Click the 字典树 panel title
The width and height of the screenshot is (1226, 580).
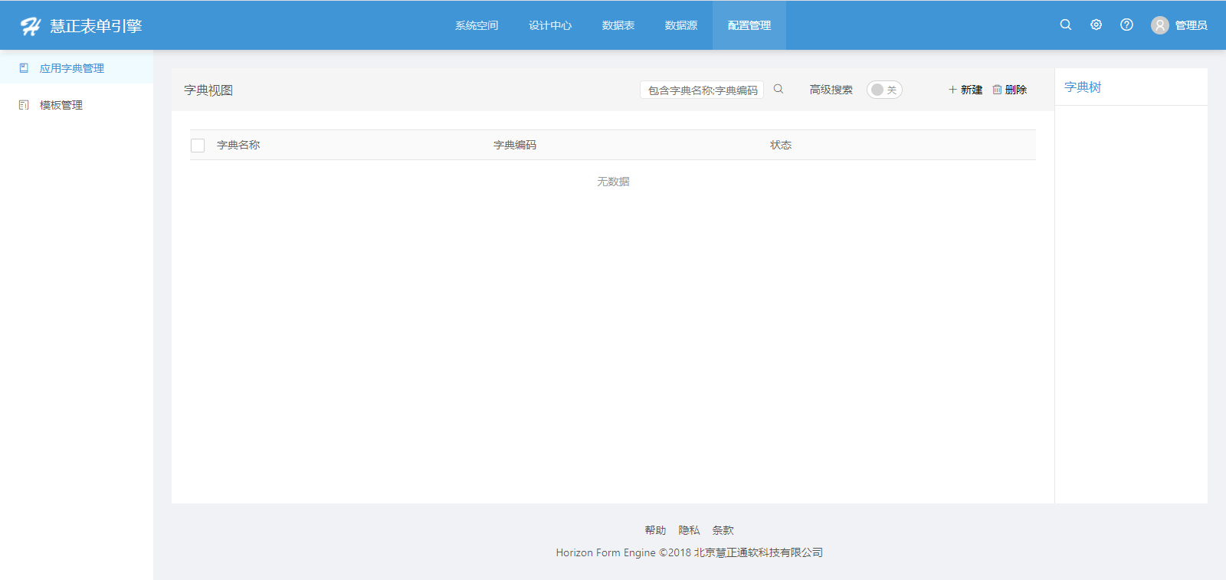pos(1083,87)
